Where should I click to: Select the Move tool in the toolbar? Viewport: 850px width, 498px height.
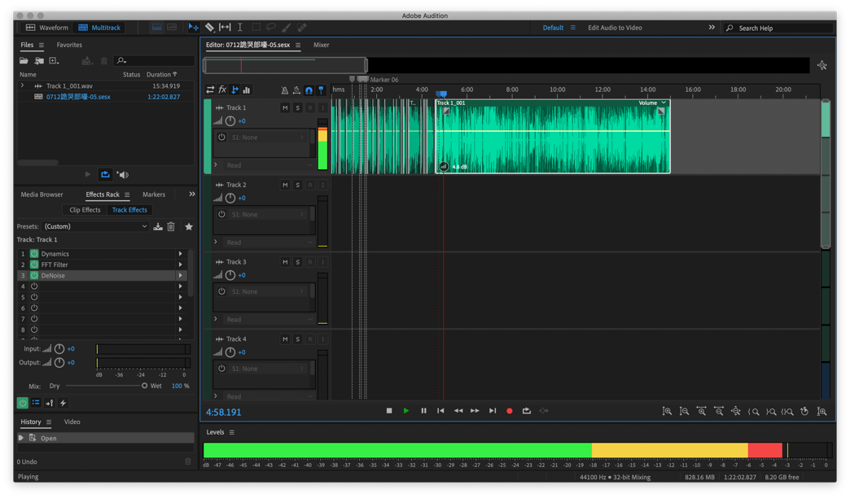pyautogui.click(x=193, y=27)
